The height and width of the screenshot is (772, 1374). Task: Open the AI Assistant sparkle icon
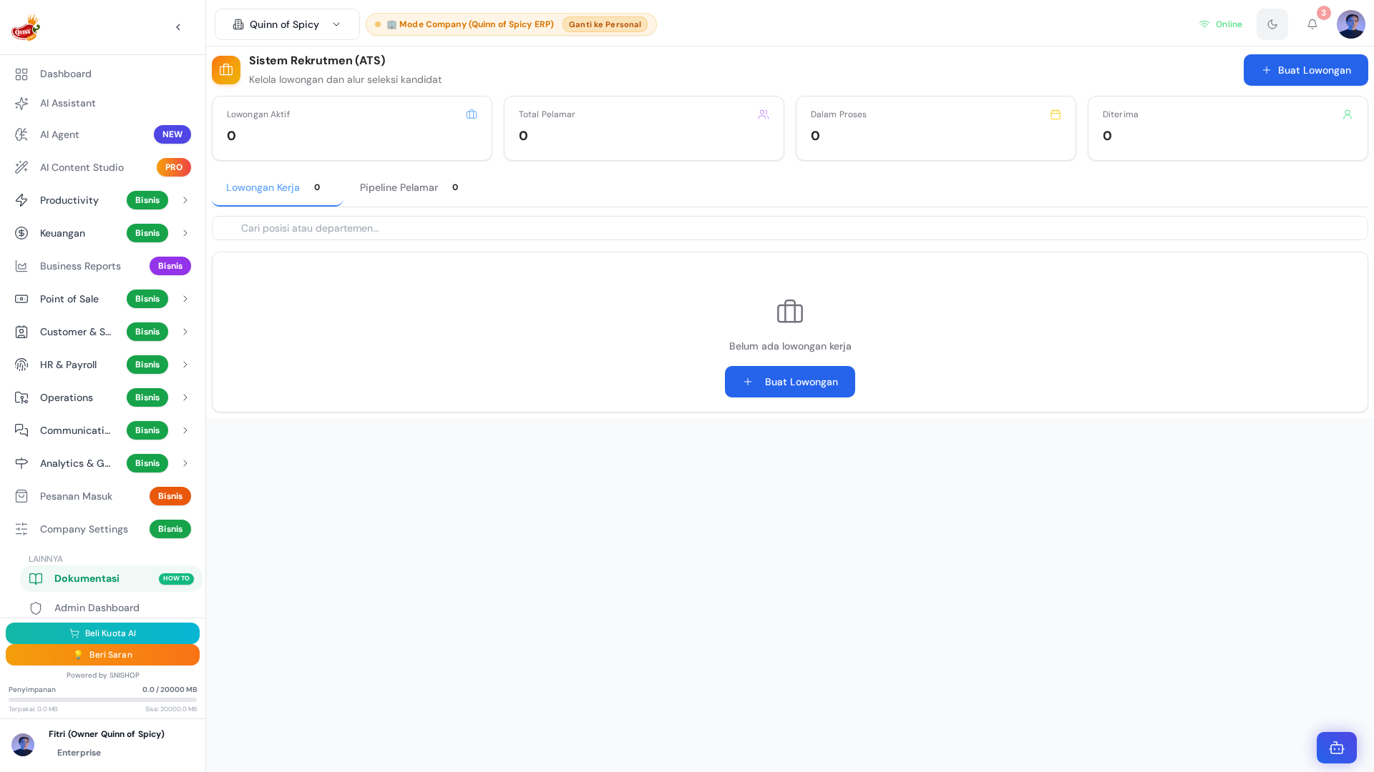click(x=21, y=104)
